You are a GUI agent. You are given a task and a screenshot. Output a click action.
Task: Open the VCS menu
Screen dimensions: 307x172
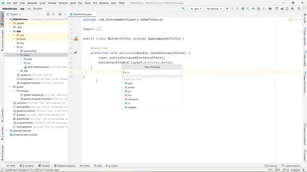95,3
